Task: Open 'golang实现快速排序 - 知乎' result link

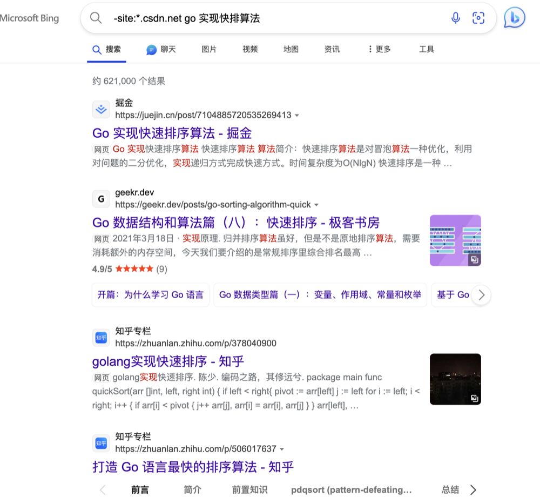Action: tap(168, 361)
